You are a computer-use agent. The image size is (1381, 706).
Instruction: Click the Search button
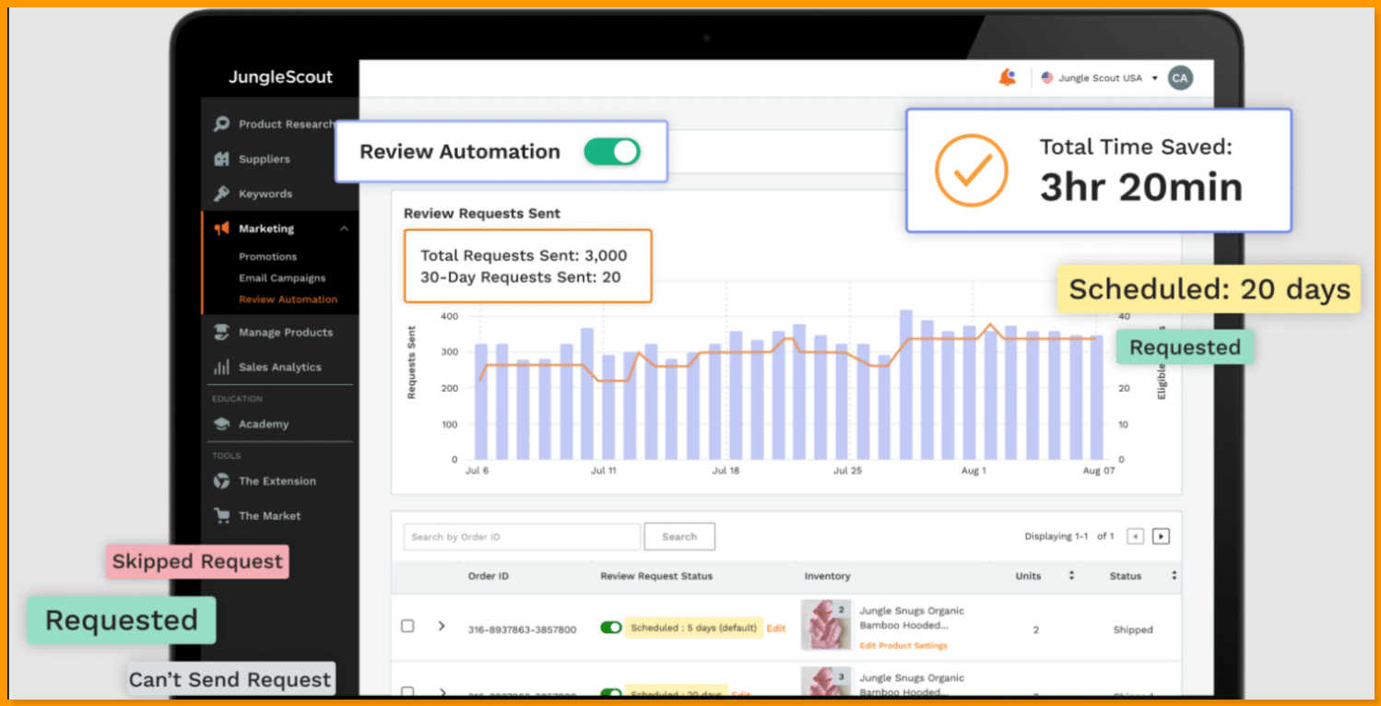pos(679,536)
